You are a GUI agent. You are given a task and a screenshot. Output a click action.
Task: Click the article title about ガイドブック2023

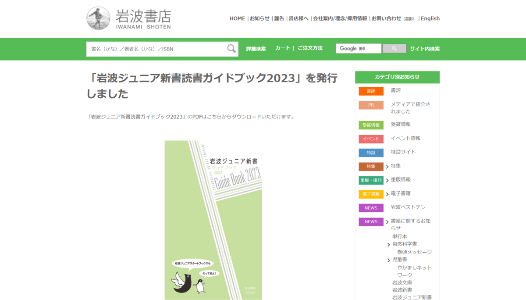coord(212,86)
